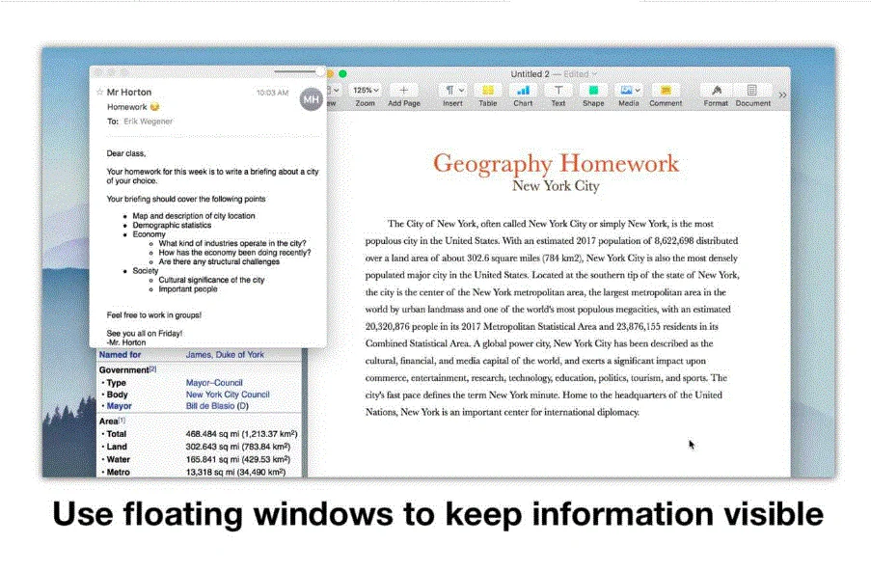Image resolution: width=871 pixels, height=572 pixels.
Task: Insert a text box via Text icon
Action: [x=558, y=90]
